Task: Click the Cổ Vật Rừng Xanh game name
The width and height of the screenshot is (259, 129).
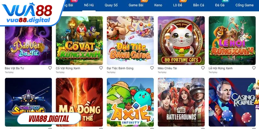Action: [x=68, y=68]
